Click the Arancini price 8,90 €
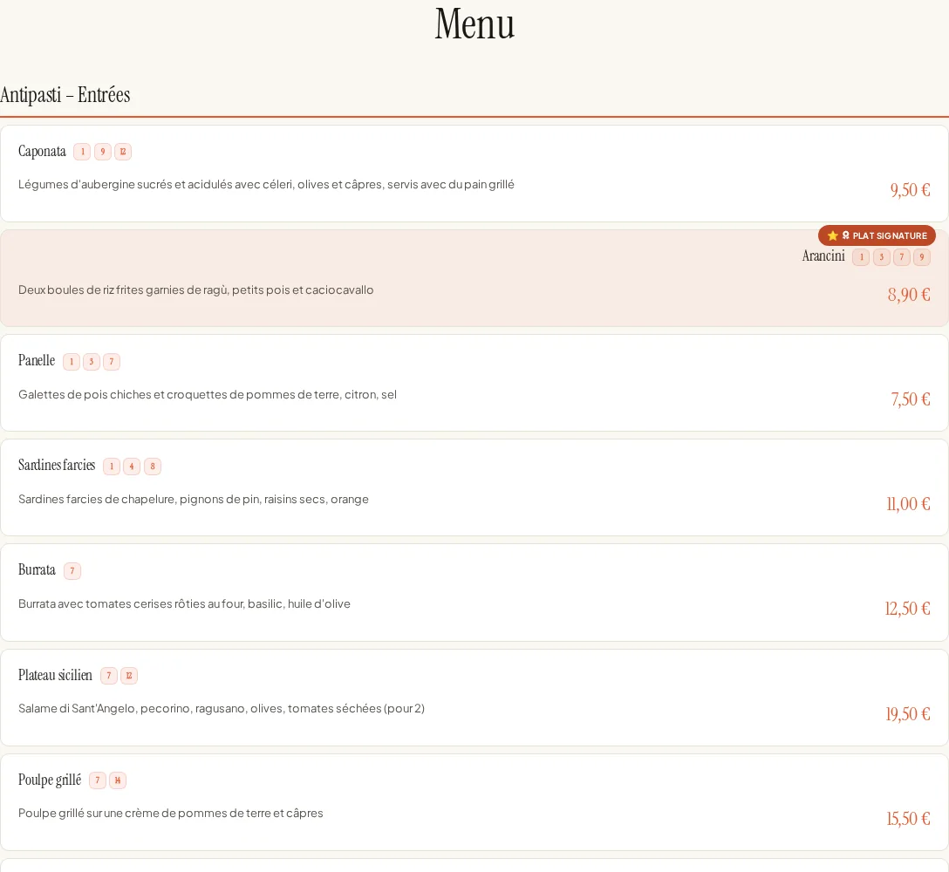The height and width of the screenshot is (872, 949). pyautogui.click(x=909, y=295)
